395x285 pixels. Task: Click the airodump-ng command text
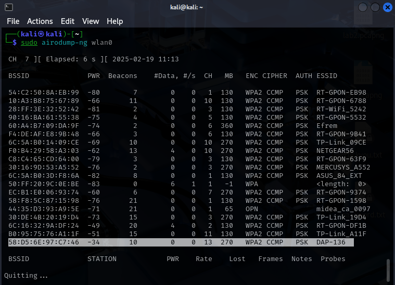tap(65, 42)
